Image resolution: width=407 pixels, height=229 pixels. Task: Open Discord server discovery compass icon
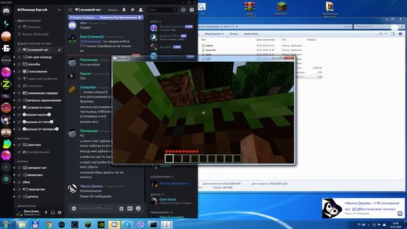tap(6, 179)
